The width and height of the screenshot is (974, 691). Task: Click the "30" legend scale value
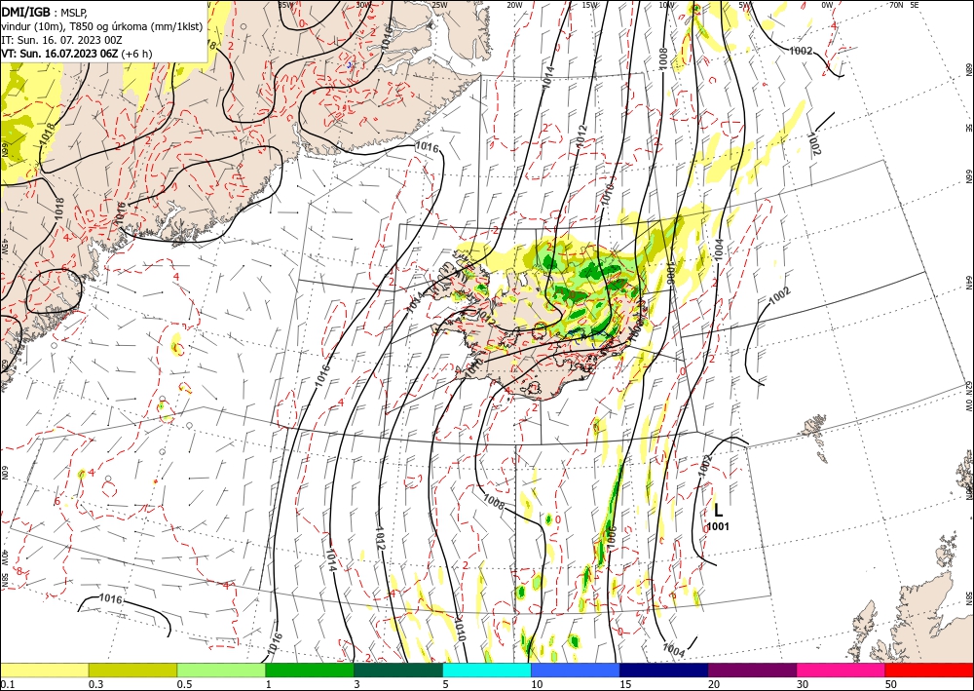coord(804,684)
